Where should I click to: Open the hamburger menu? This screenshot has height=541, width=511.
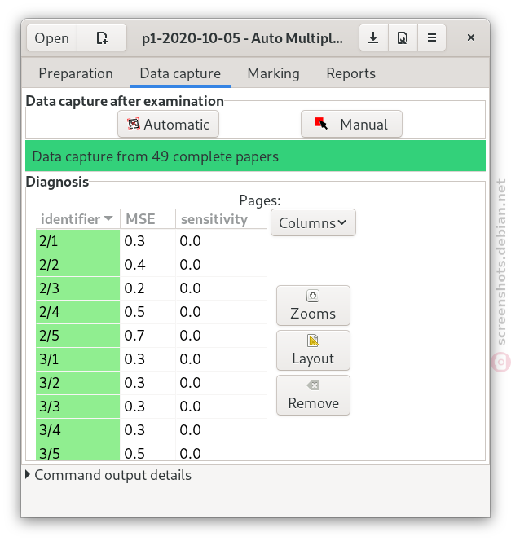[432, 37]
